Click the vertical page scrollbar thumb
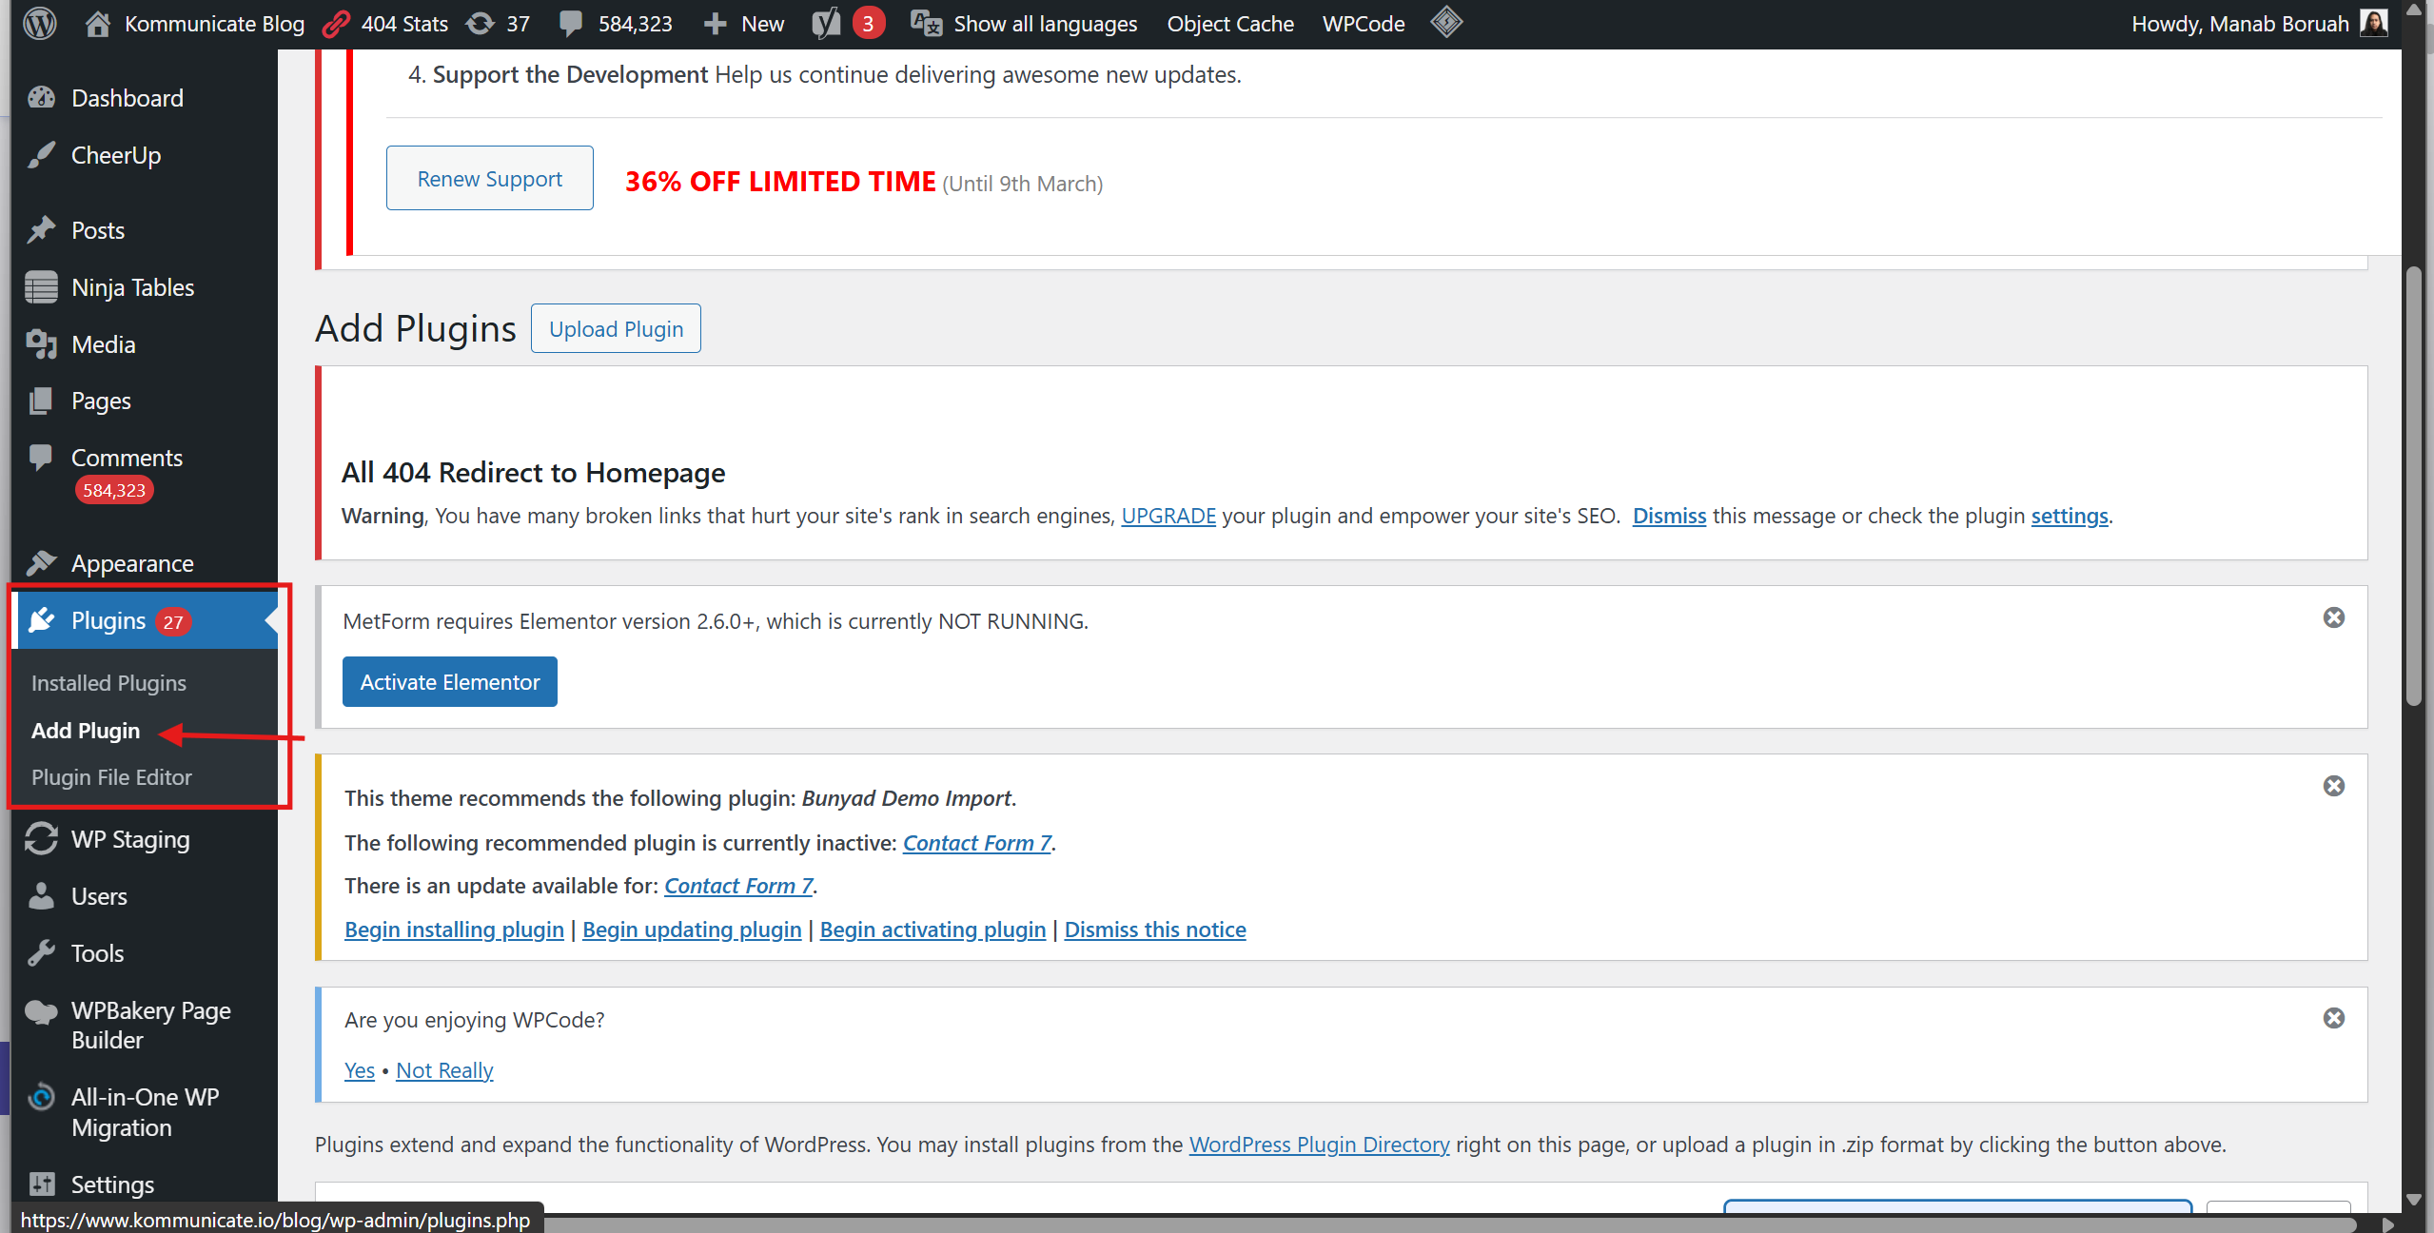The height and width of the screenshot is (1233, 2434). pyautogui.click(x=2414, y=485)
